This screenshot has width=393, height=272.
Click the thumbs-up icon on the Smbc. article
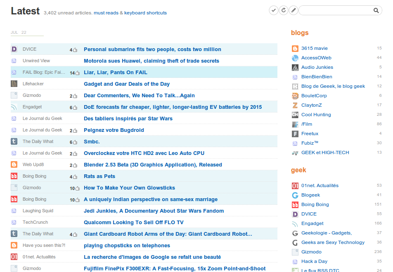75,142
